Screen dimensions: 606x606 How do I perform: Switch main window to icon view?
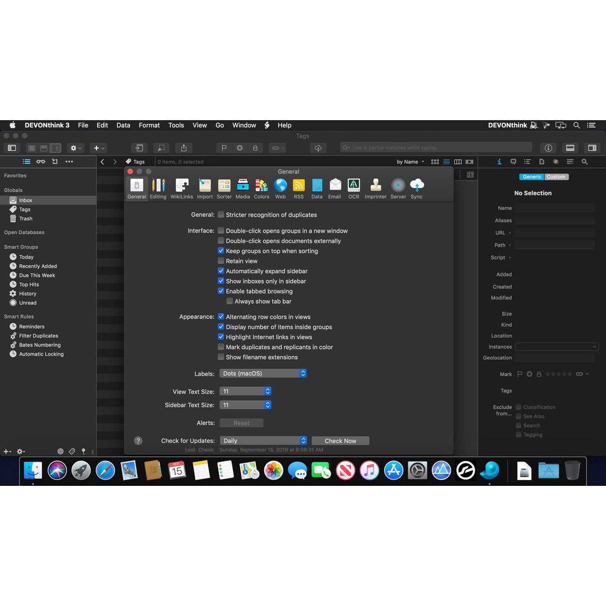click(435, 162)
